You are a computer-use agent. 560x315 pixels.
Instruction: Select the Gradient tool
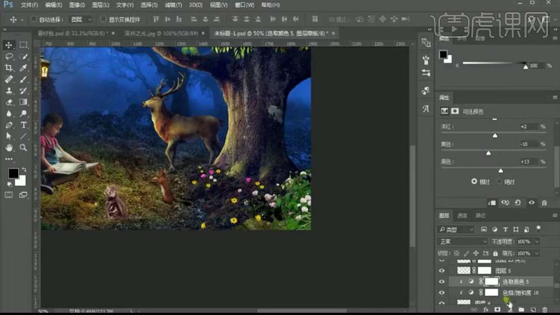click(x=24, y=102)
